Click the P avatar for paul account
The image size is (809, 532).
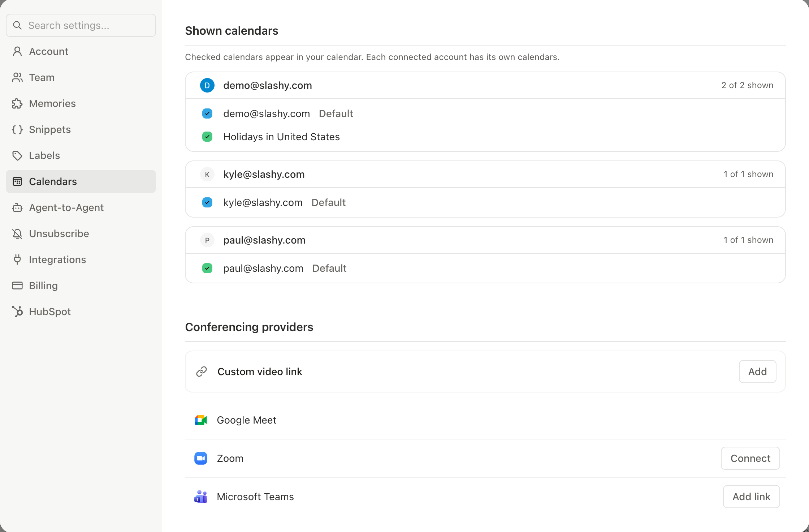[207, 240]
